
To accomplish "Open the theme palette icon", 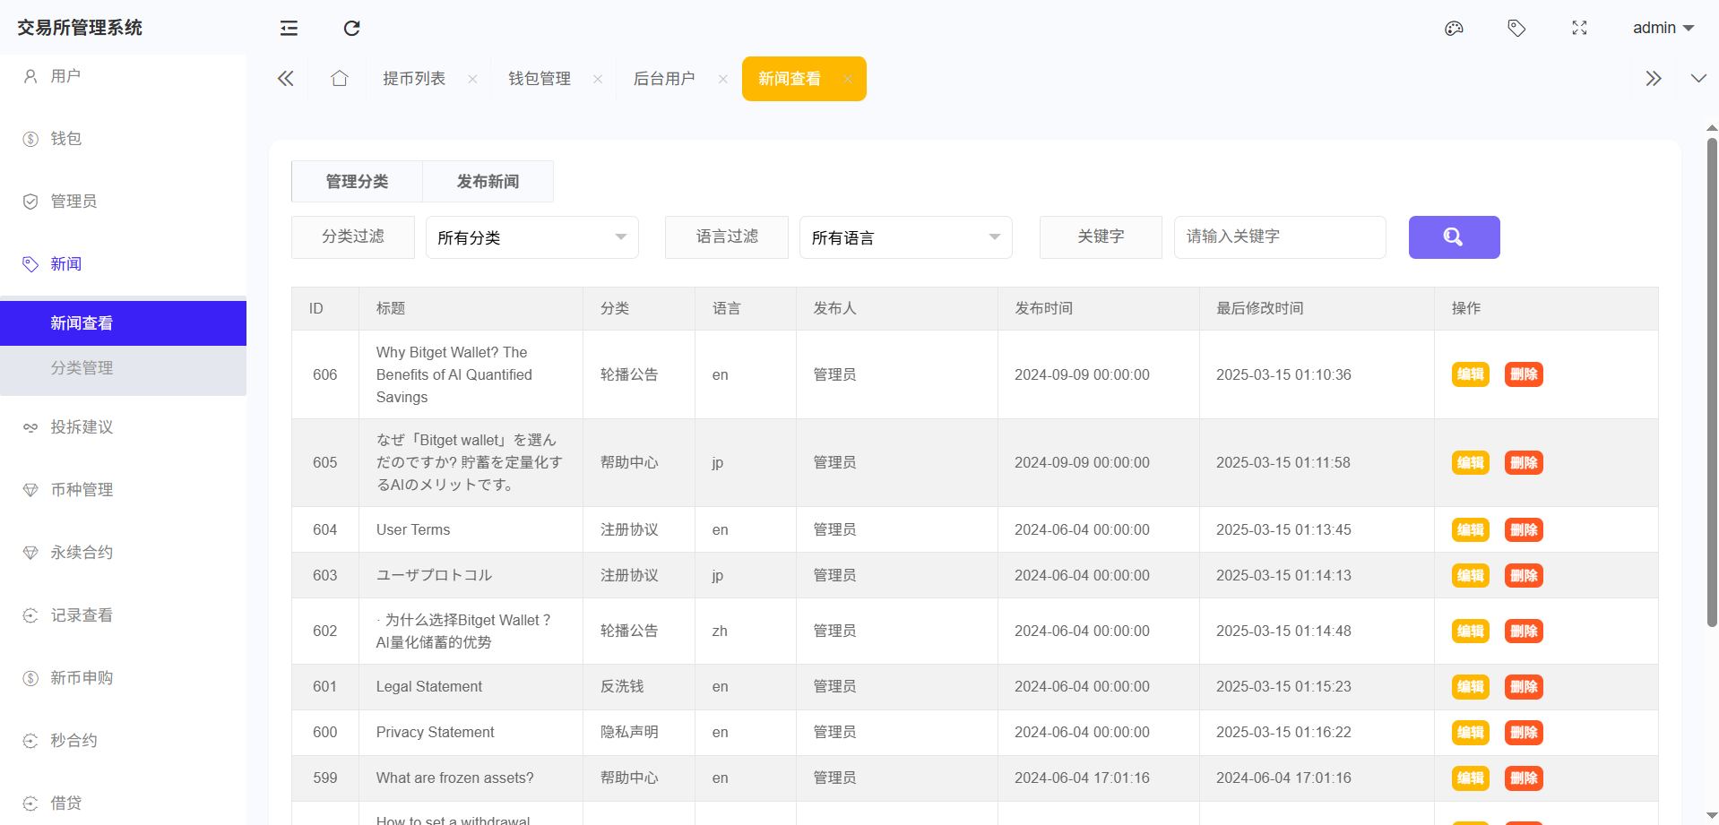I will pos(1454,28).
